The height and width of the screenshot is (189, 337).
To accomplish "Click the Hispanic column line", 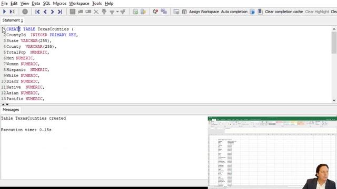I will click(x=28, y=70).
